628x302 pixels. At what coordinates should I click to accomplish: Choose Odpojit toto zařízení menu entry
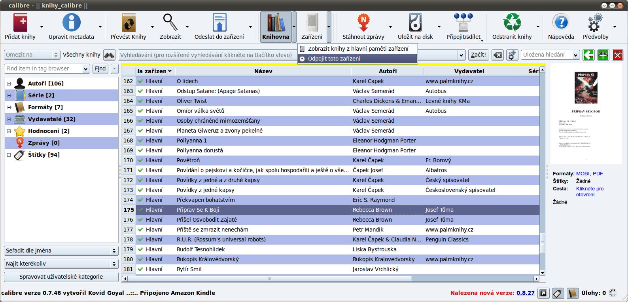coord(358,59)
